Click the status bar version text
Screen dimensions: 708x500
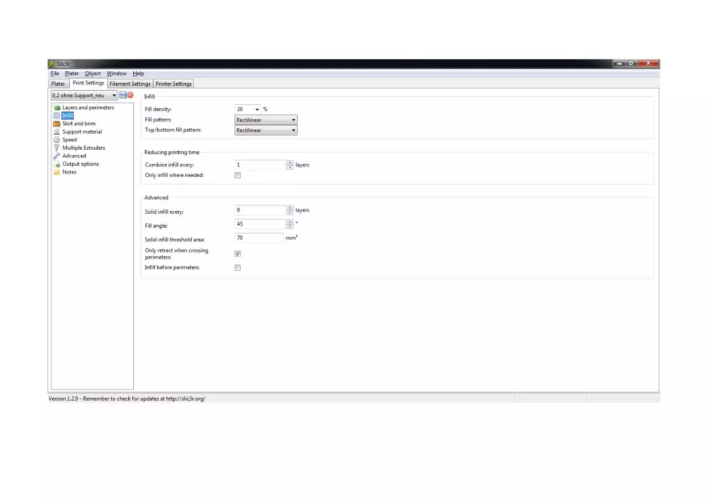(x=127, y=398)
